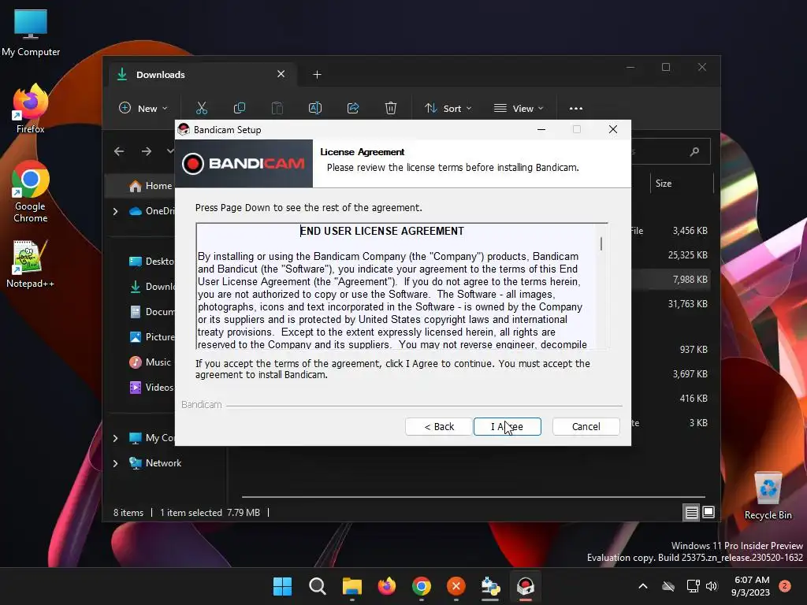Select the file row sized 3,456 KB
Screen dimensions: 807x605
(671, 231)
